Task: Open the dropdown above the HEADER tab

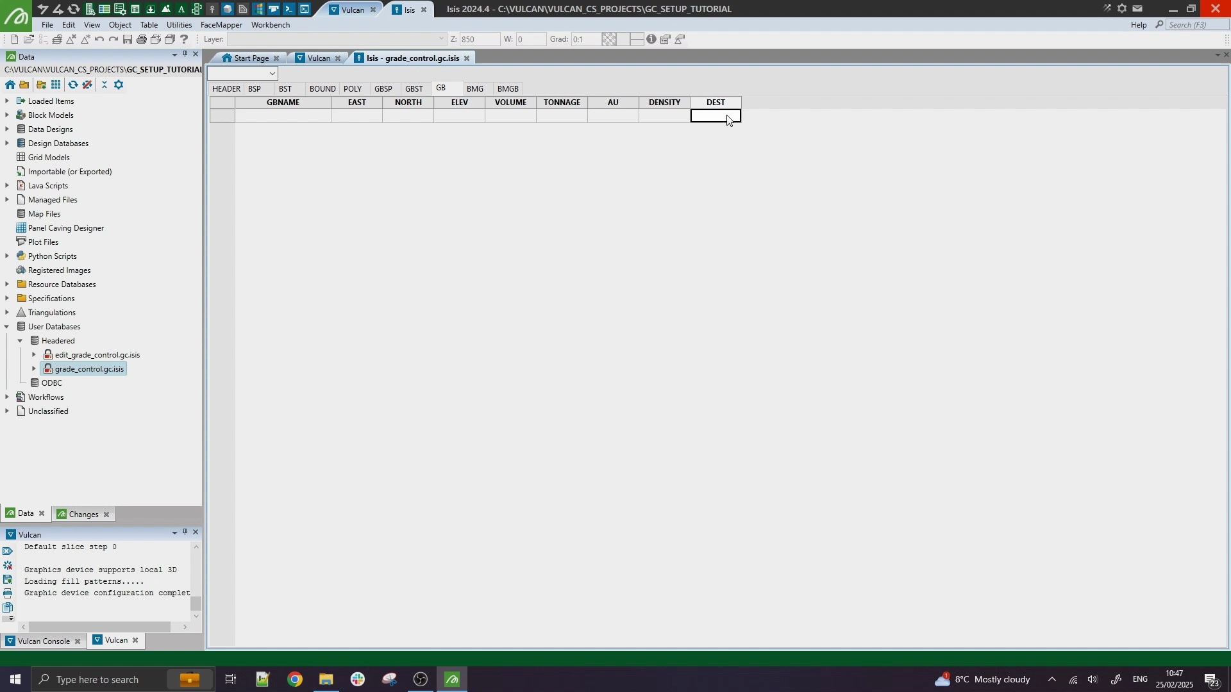Action: click(272, 74)
